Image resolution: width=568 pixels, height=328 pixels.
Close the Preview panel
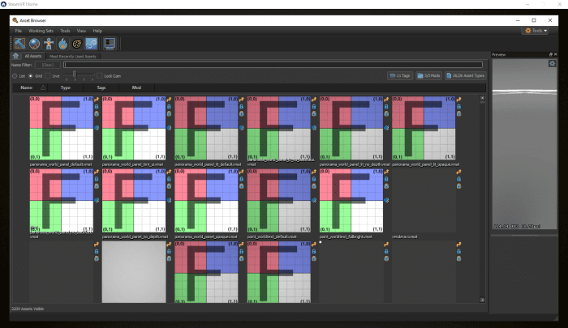coord(555,54)
